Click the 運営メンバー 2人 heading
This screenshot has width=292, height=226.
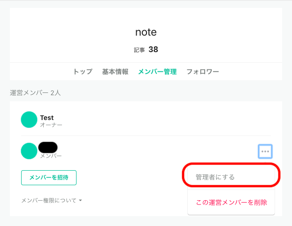(35, 93)
